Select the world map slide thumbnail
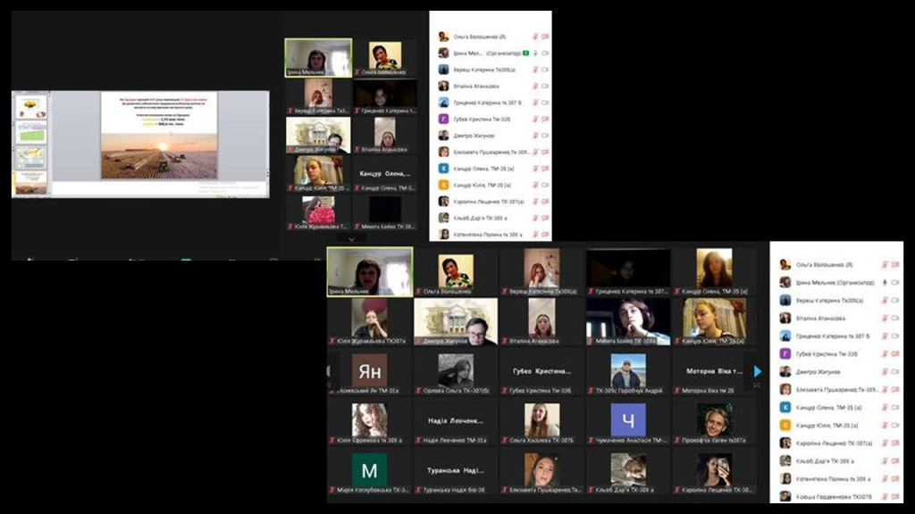 pos(30,159)
